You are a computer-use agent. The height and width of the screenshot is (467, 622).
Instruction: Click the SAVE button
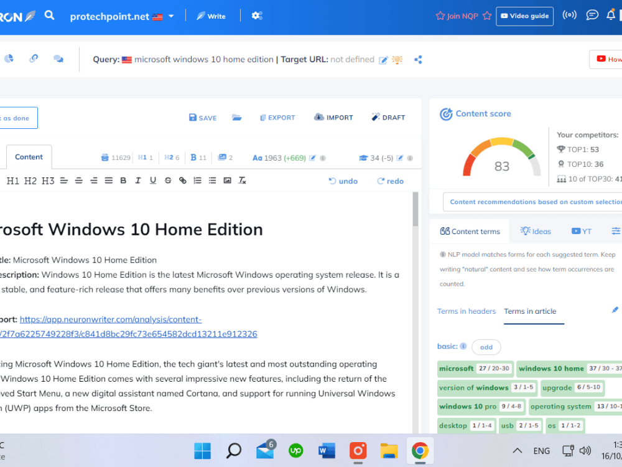pos(203,118)
